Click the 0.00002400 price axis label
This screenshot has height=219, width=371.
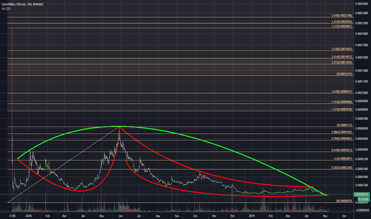tap(361, 169)
